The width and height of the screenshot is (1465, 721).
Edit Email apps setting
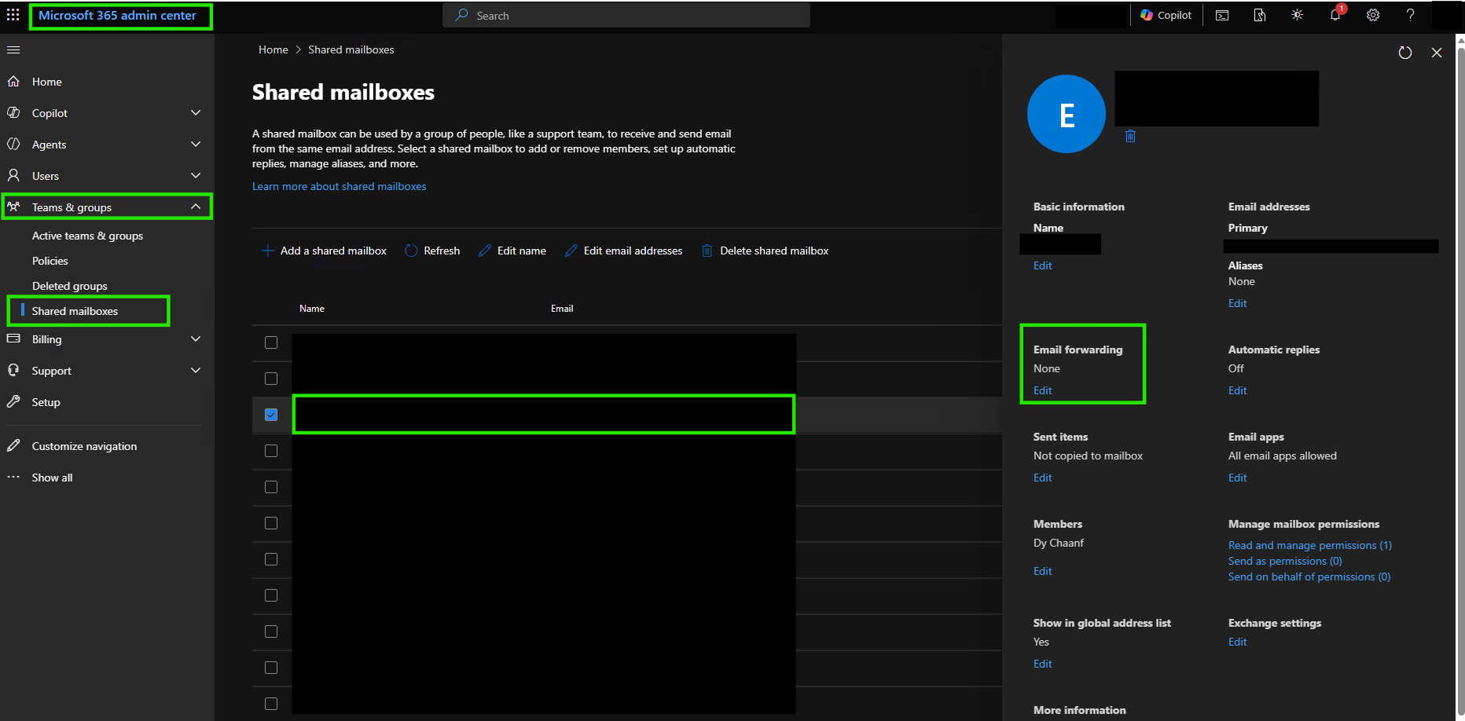pos(1237,478)
